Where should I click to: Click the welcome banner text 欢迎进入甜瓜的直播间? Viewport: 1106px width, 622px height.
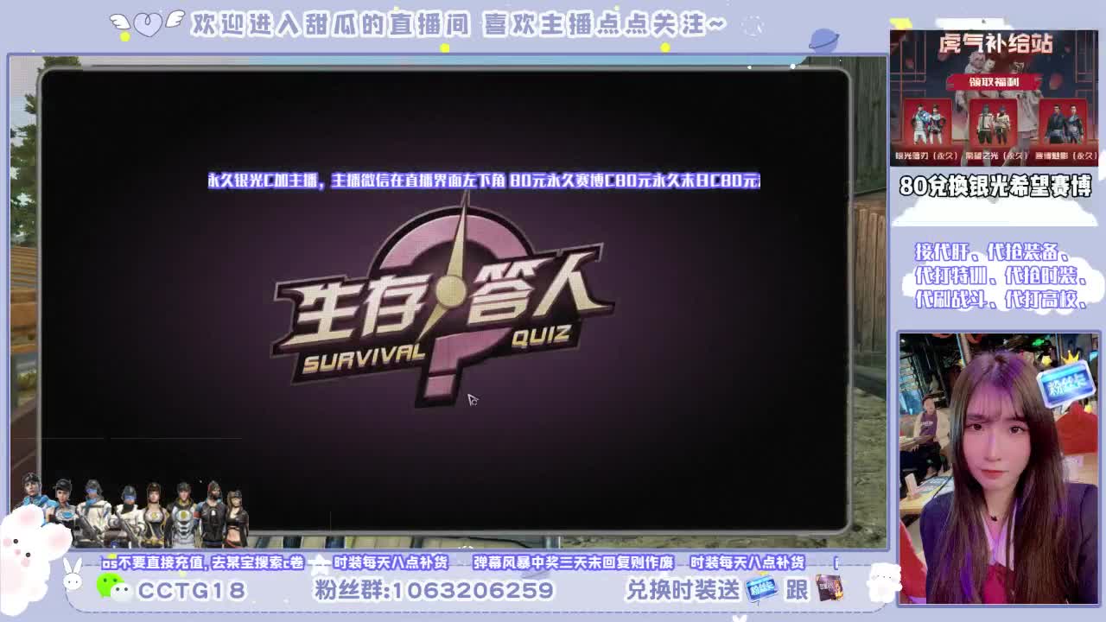point(330,24)
